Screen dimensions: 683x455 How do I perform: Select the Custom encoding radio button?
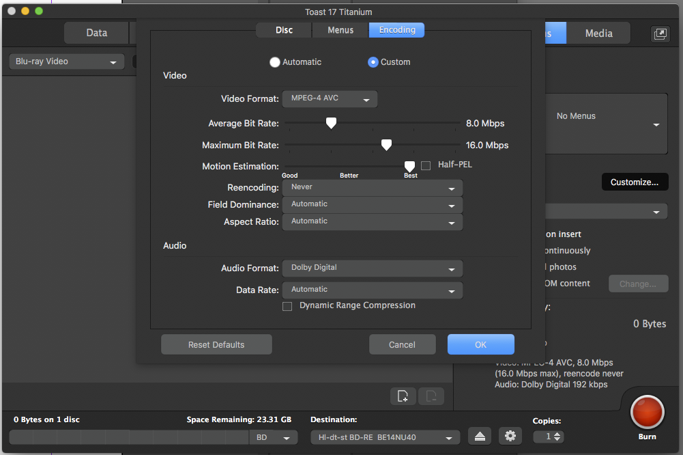pos(373,62)
